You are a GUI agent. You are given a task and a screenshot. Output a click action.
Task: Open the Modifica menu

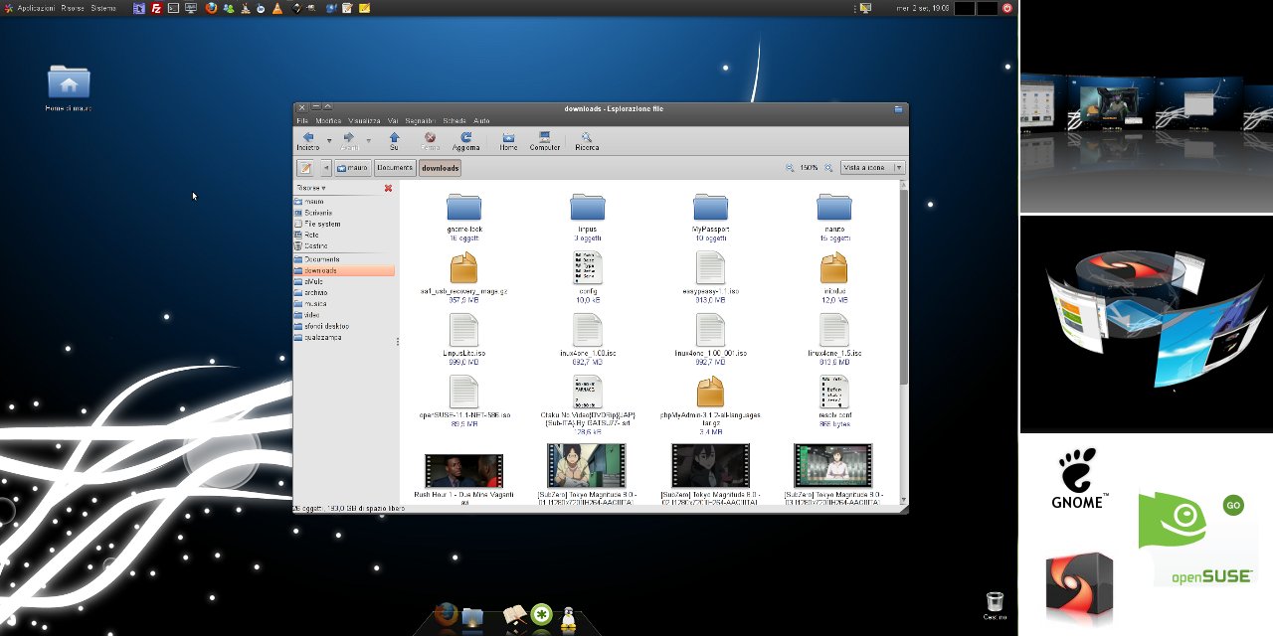pos(328,120)
